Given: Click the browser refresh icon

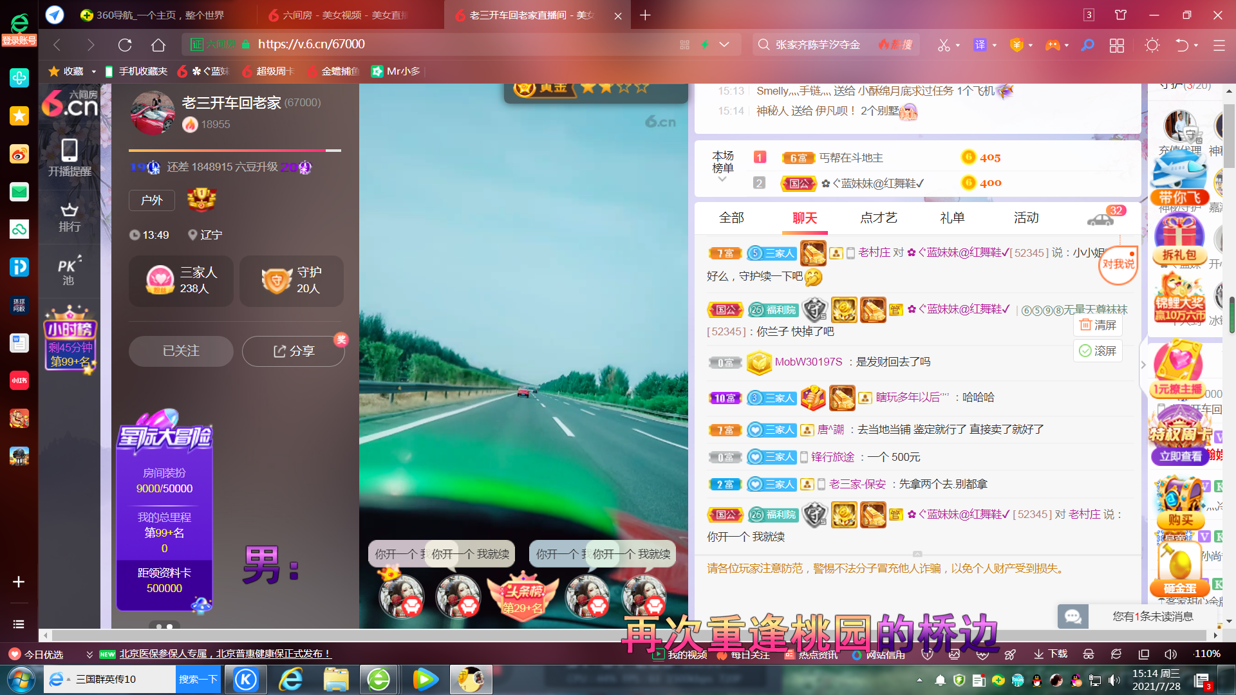Looking at the screenshot, I should [x=125, y=44].
